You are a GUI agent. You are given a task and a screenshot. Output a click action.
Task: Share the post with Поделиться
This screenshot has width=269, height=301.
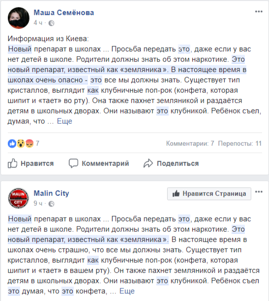click(x=171, y=164)
